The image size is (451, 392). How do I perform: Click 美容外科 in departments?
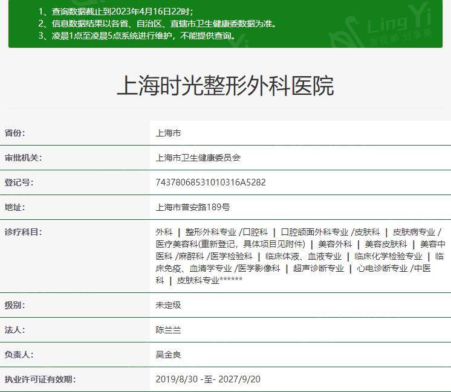(335, 244)
